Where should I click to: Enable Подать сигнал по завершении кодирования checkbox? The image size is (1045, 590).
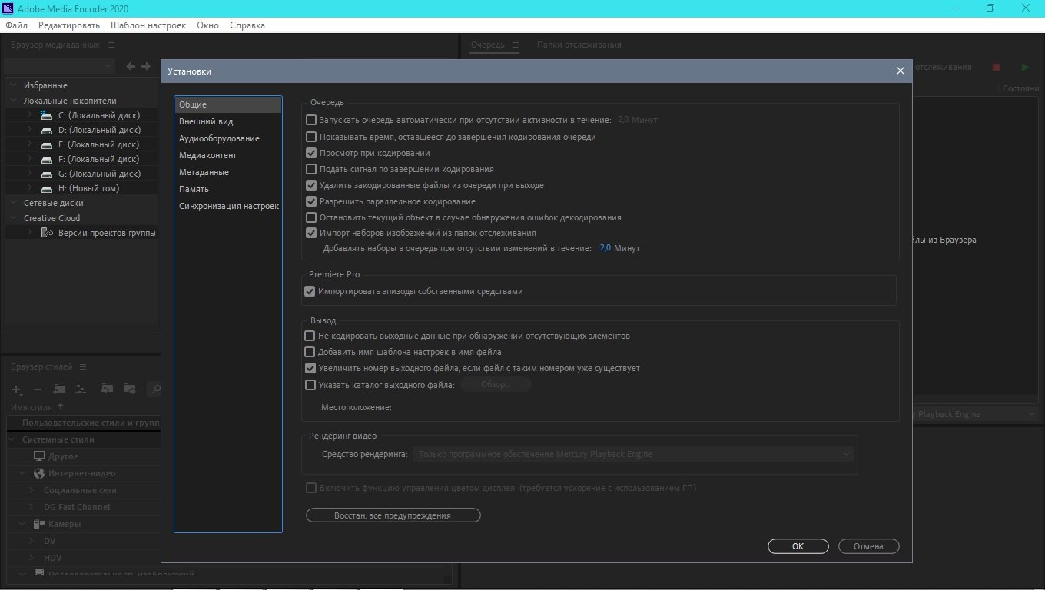click(x=311, y=169)
